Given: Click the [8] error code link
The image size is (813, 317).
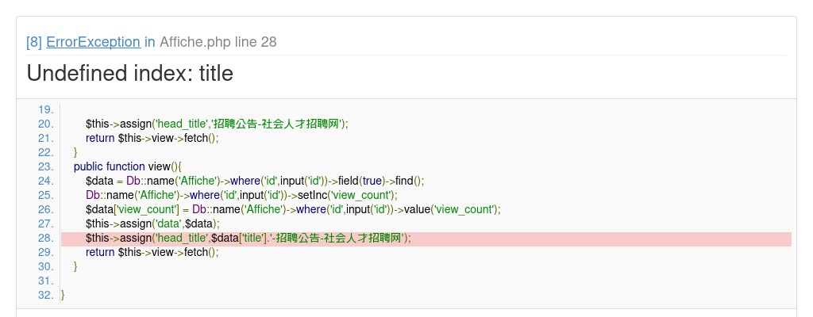Looking at the screenshot, I should (x=34, y=42).
